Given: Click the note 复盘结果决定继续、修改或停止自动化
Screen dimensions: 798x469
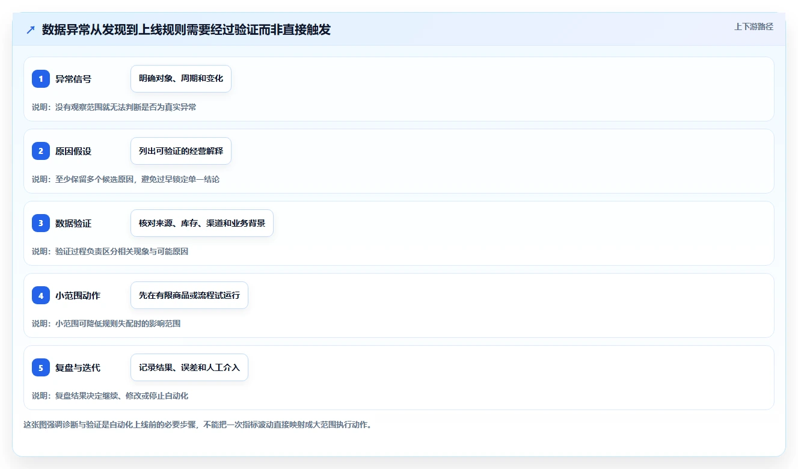Looking at the screenshot, I should point(121,396).
